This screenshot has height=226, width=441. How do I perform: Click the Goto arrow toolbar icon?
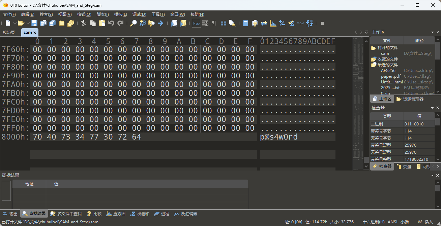click(x=160, y=23)
